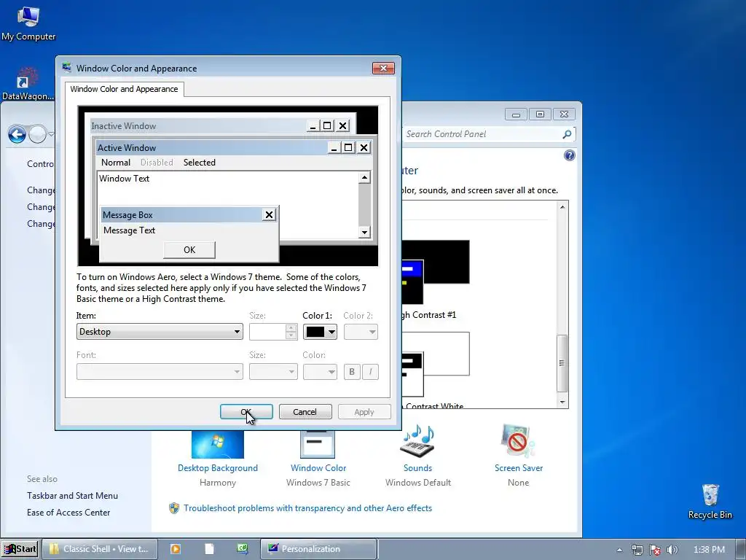Click preview scrollbar up arrow
This screenshot has height=560, width=746.
(364, 178)
